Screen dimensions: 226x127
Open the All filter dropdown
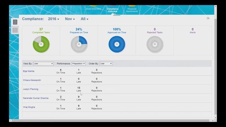pos(84,19)
